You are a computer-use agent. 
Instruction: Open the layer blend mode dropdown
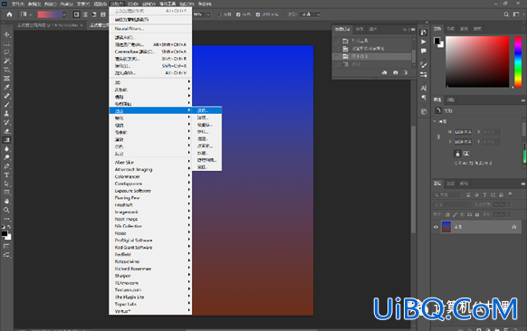tap(453, 204)
